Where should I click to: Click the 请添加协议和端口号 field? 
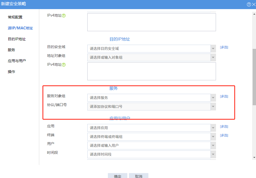tap(149, 107)
